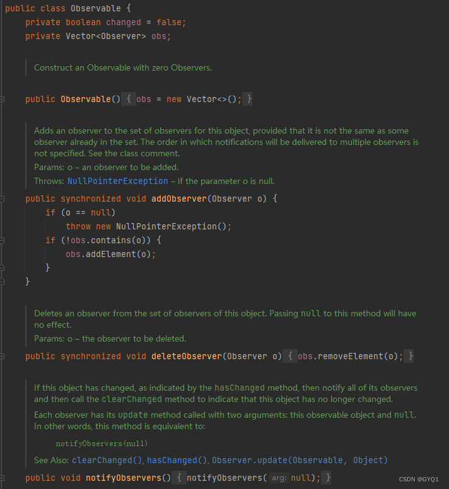Open the NullPointerException link in the Throws doc
This screenshot has width=449, height=489.
tap(117, 181)
